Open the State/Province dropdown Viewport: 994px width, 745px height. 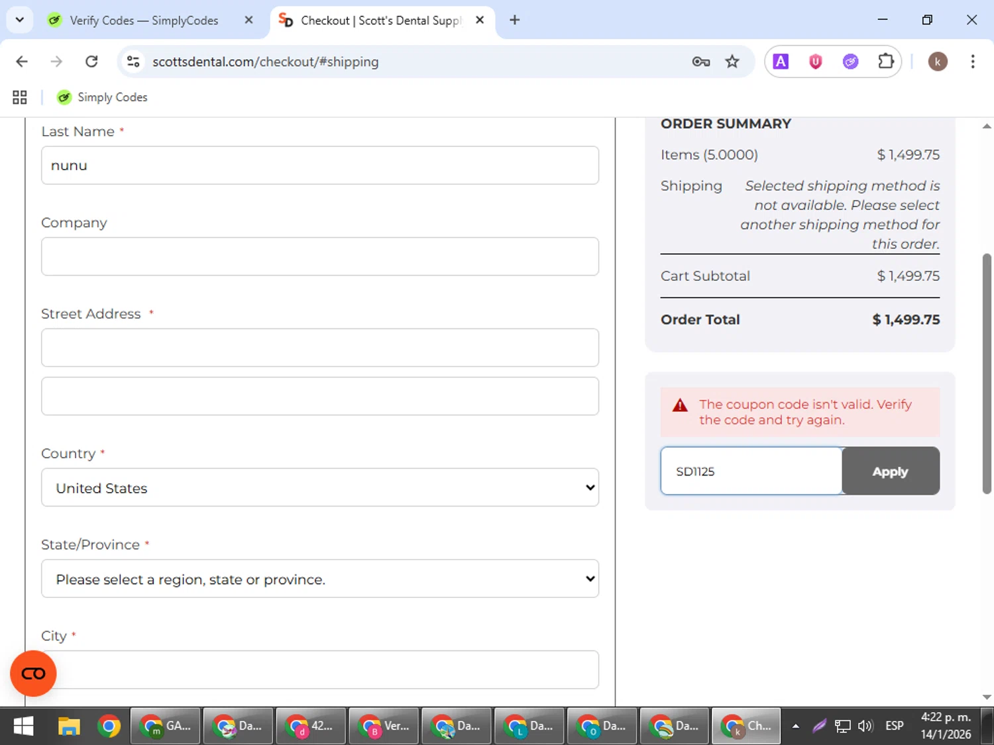click(x=320, y=579)
